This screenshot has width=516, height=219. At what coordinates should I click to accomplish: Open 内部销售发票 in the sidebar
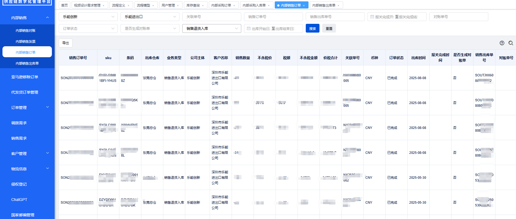[x=26, y=42]
